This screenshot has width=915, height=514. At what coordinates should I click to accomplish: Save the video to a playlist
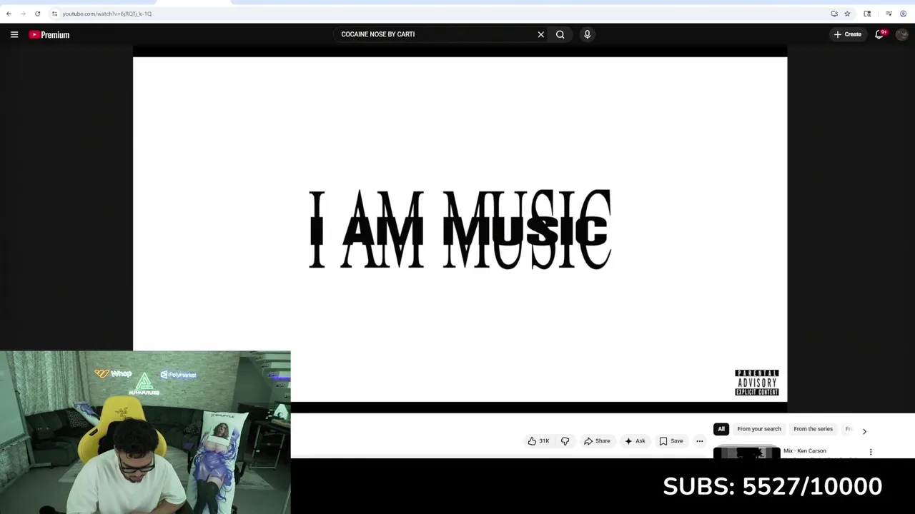tap(671, 441)
